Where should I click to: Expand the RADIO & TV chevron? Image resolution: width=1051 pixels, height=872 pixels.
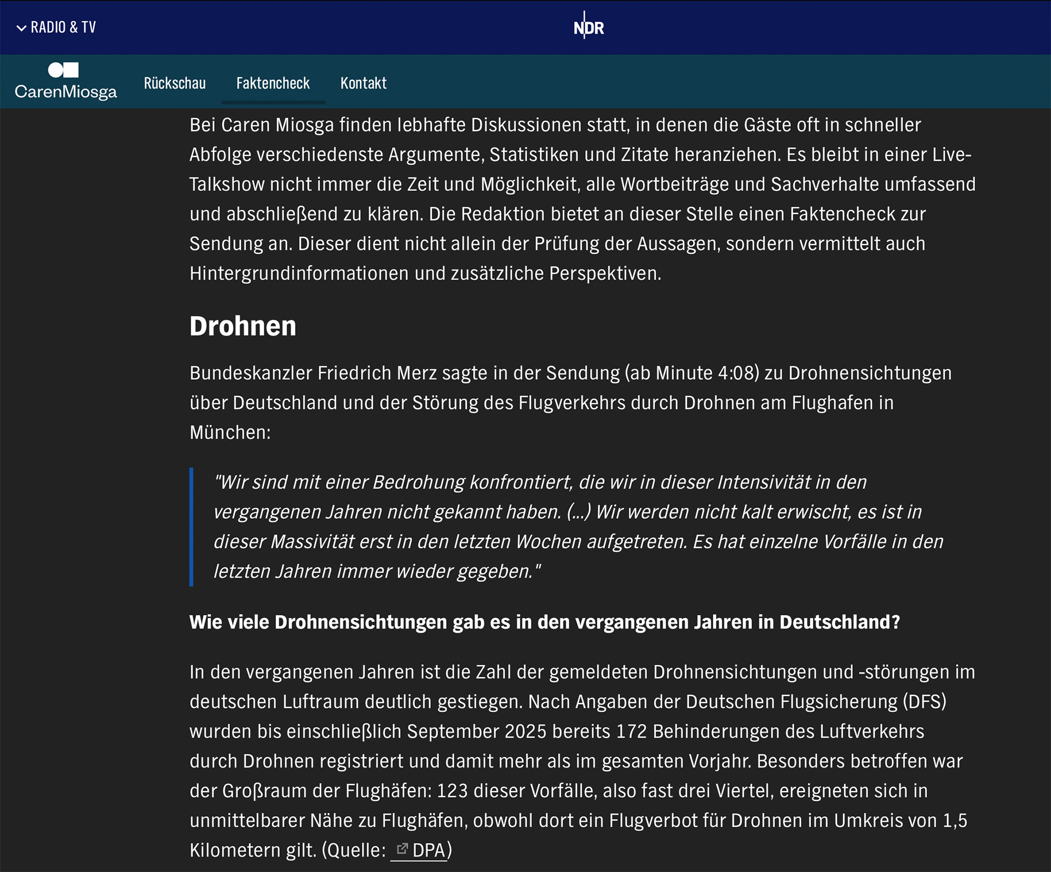[x=21, y=28]
